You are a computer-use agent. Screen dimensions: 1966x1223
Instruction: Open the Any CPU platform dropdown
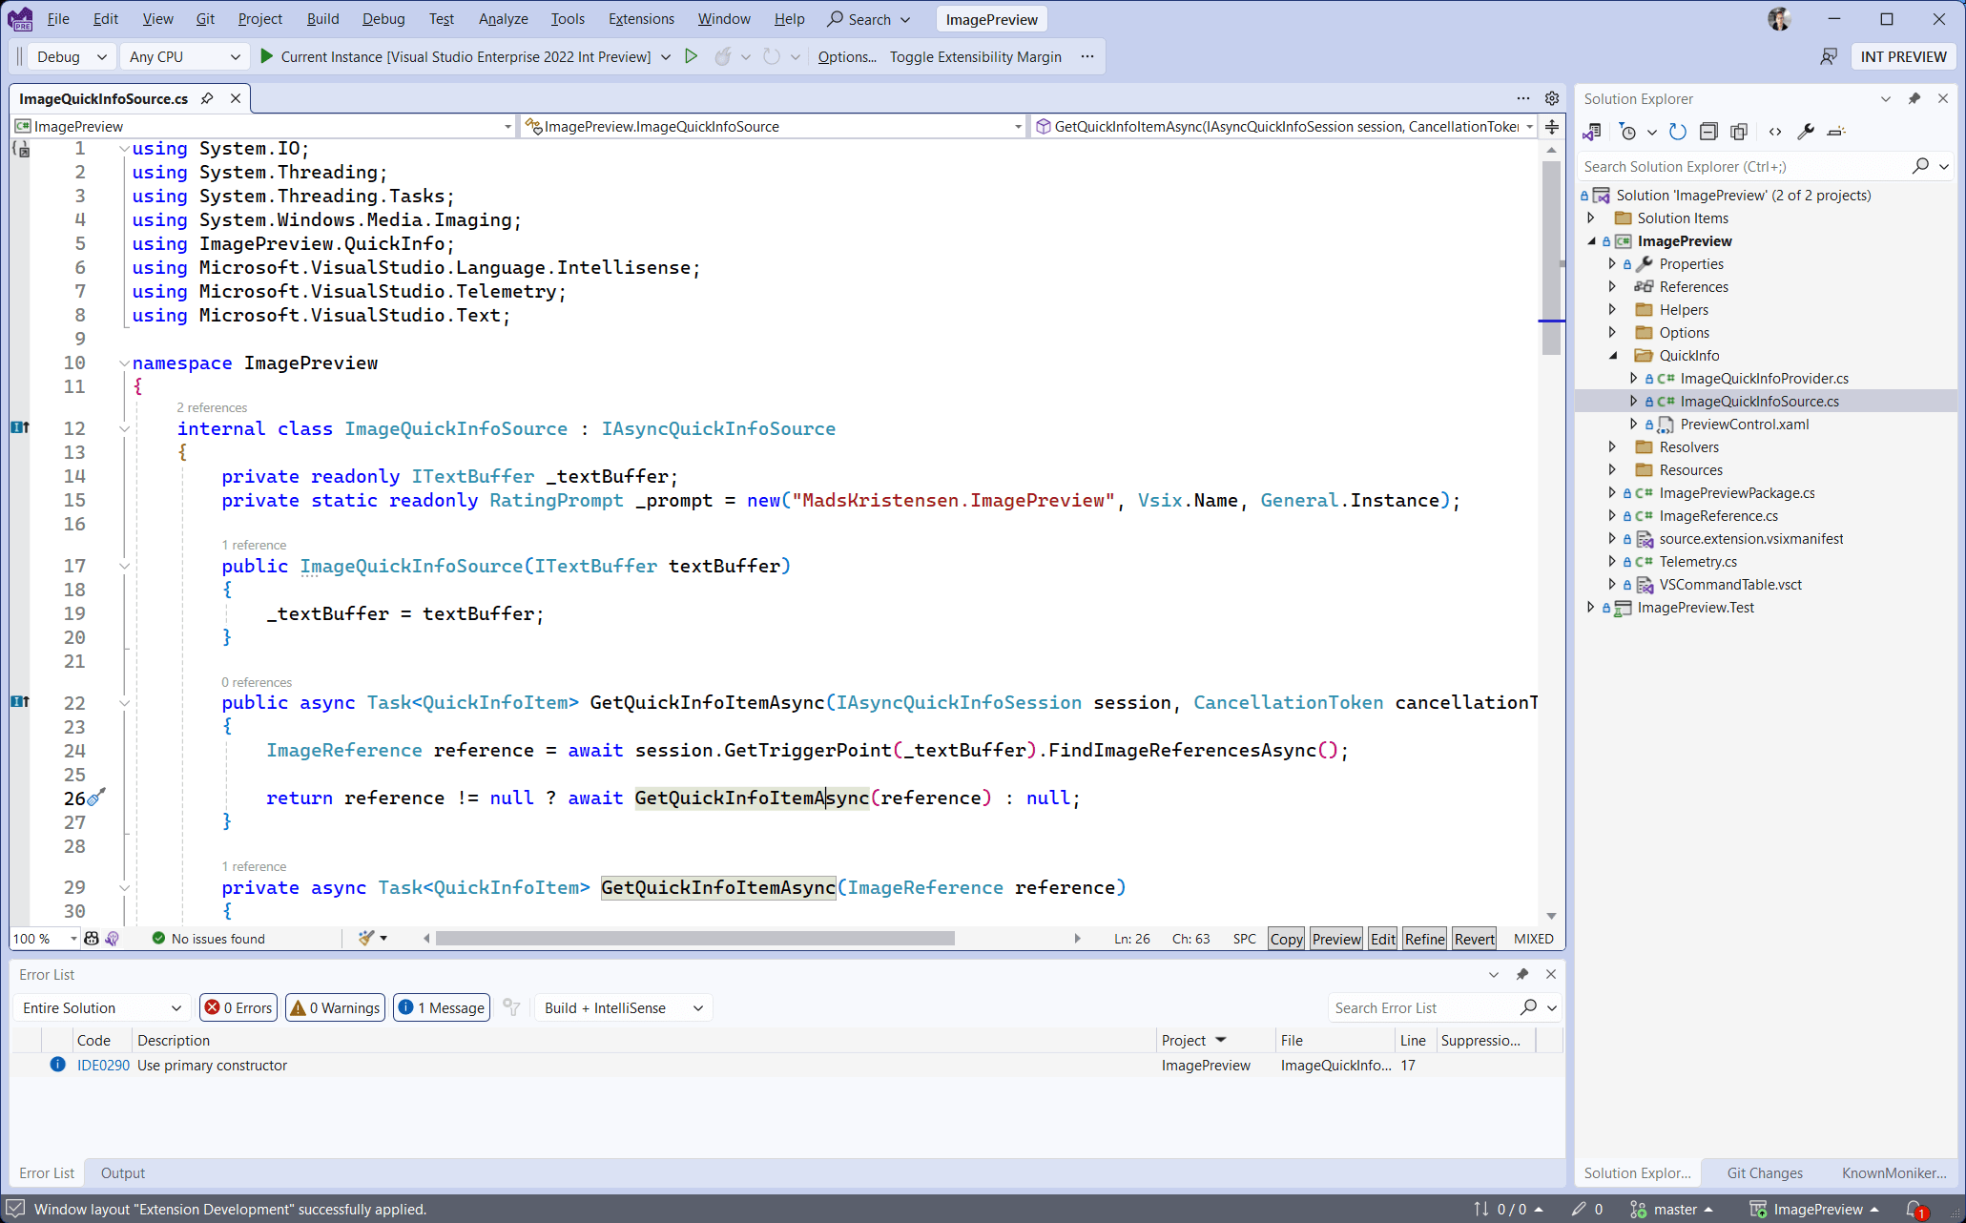point(184,56)
